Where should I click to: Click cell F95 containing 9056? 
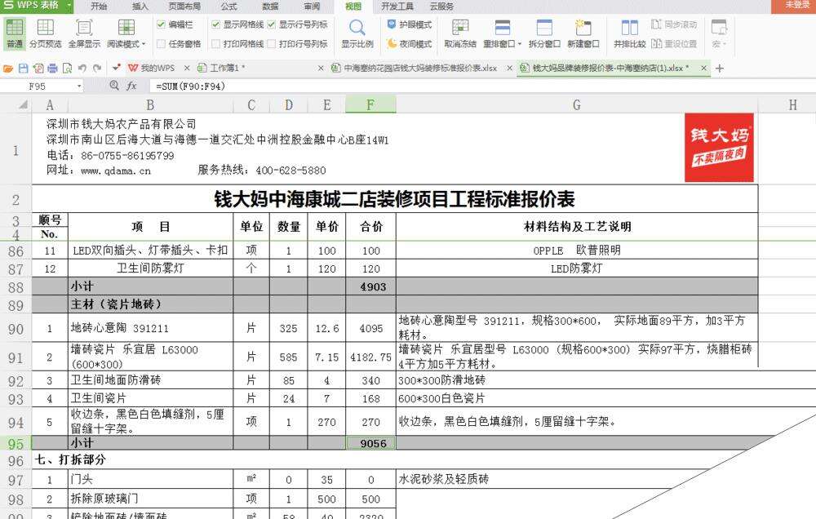point(371,444)
